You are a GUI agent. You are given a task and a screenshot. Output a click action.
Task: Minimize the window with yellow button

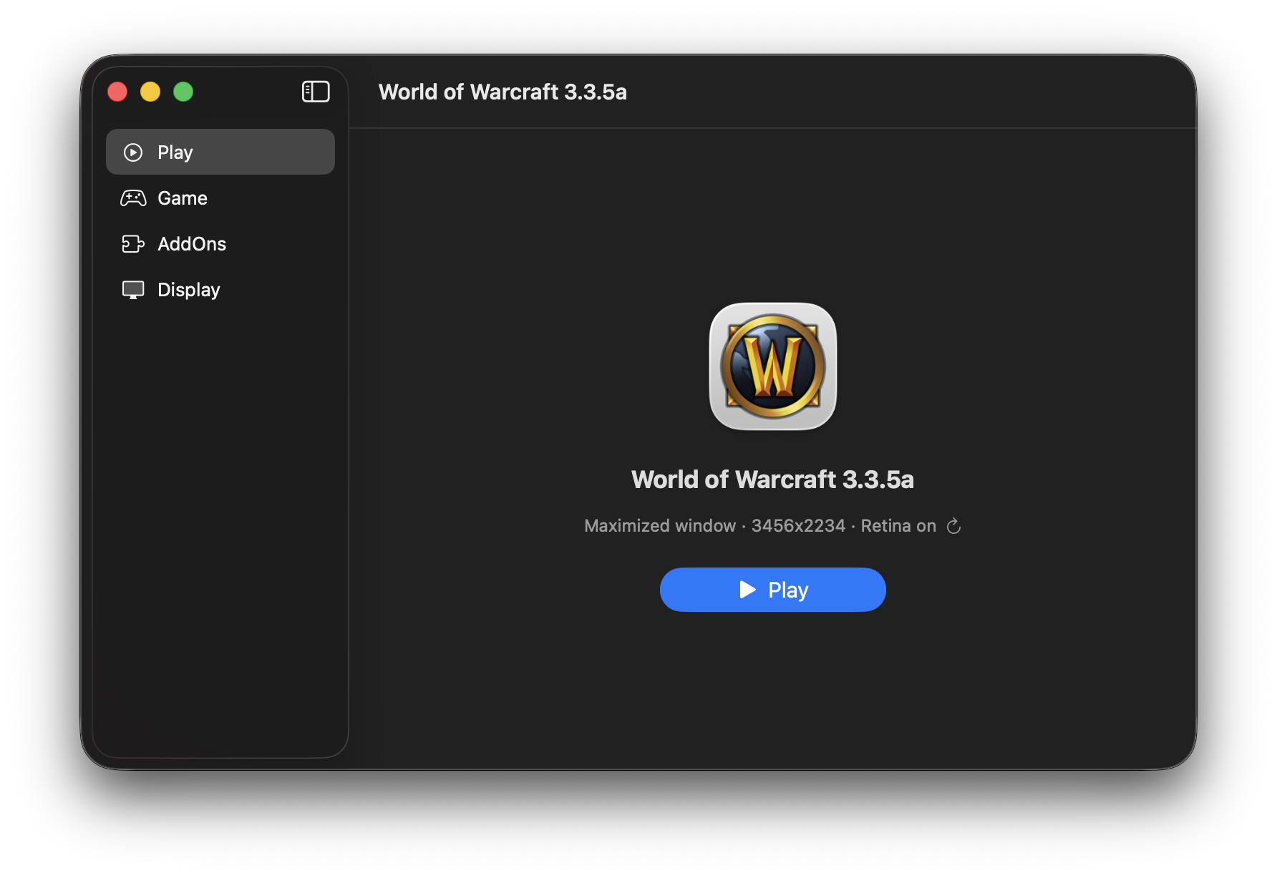pyautogui.click(x=150, y=92)
